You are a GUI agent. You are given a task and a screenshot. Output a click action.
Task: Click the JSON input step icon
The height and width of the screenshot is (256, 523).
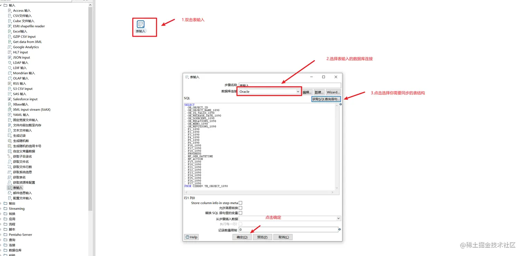(10, 57)
